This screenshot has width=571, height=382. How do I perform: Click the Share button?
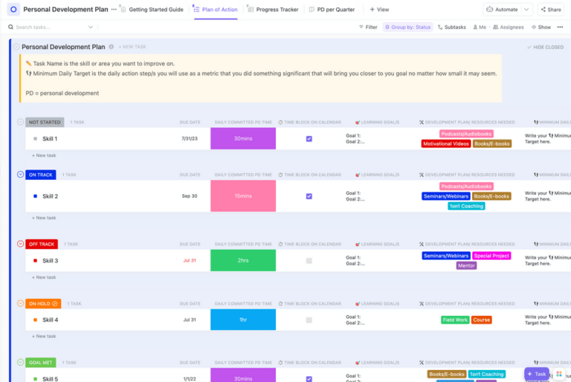551,10
